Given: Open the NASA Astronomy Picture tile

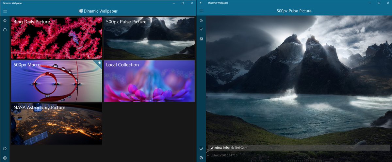Looking at the screenshot, I should pyautogui.click(x=57, y=124).
